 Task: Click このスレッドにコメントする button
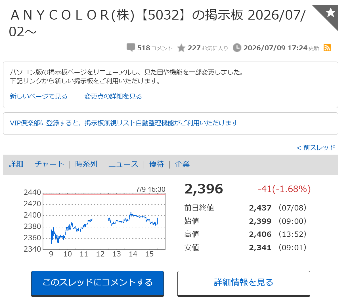[x=97, y=284]
